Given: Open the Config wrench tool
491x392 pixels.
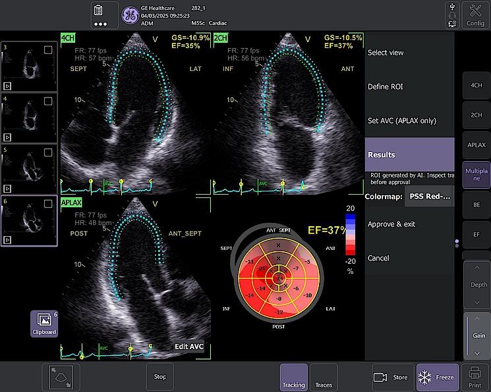Looking at the screenshot, I should point(475,15).
